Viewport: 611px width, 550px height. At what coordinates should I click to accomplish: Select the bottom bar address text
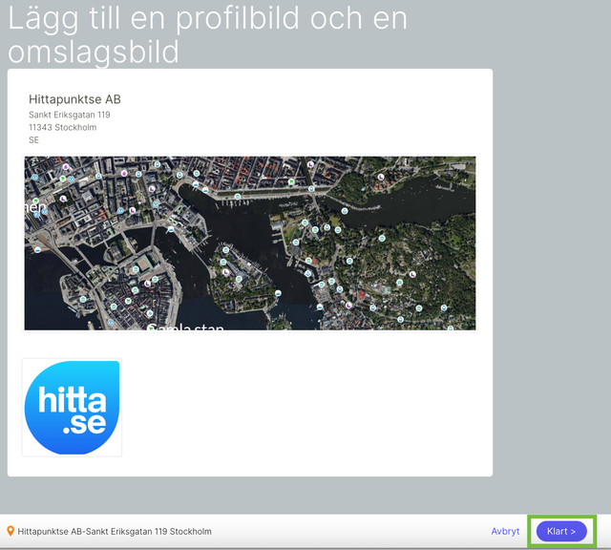coord(115,531)
